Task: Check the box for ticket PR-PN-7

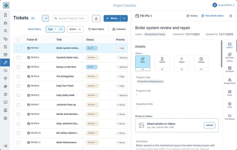Action: (18, 105)
